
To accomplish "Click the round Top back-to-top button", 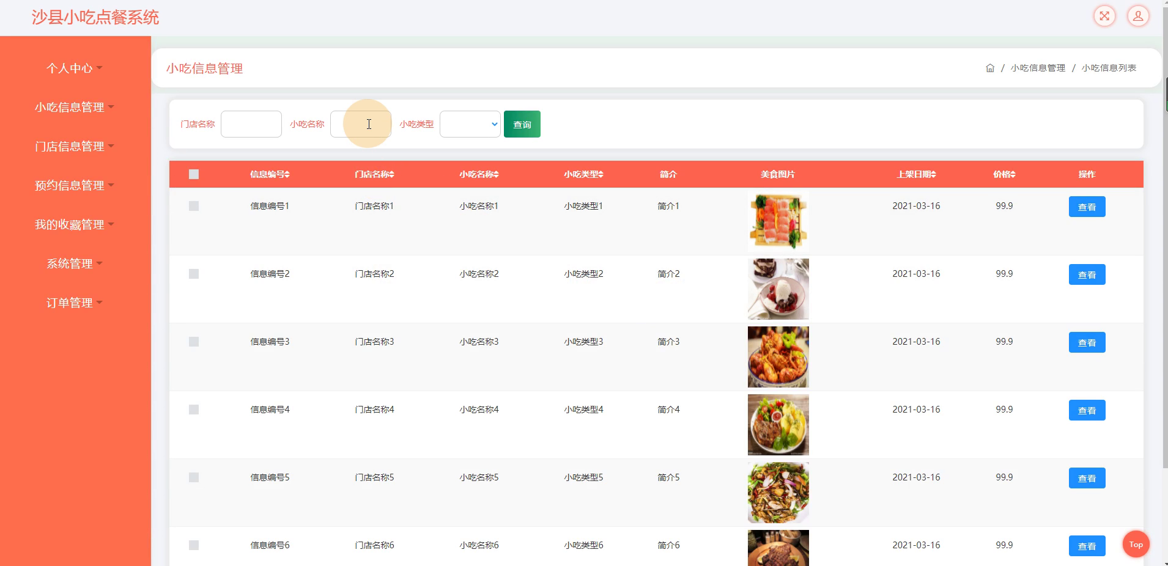I will pyautogui.click(x=1136, y=544).
